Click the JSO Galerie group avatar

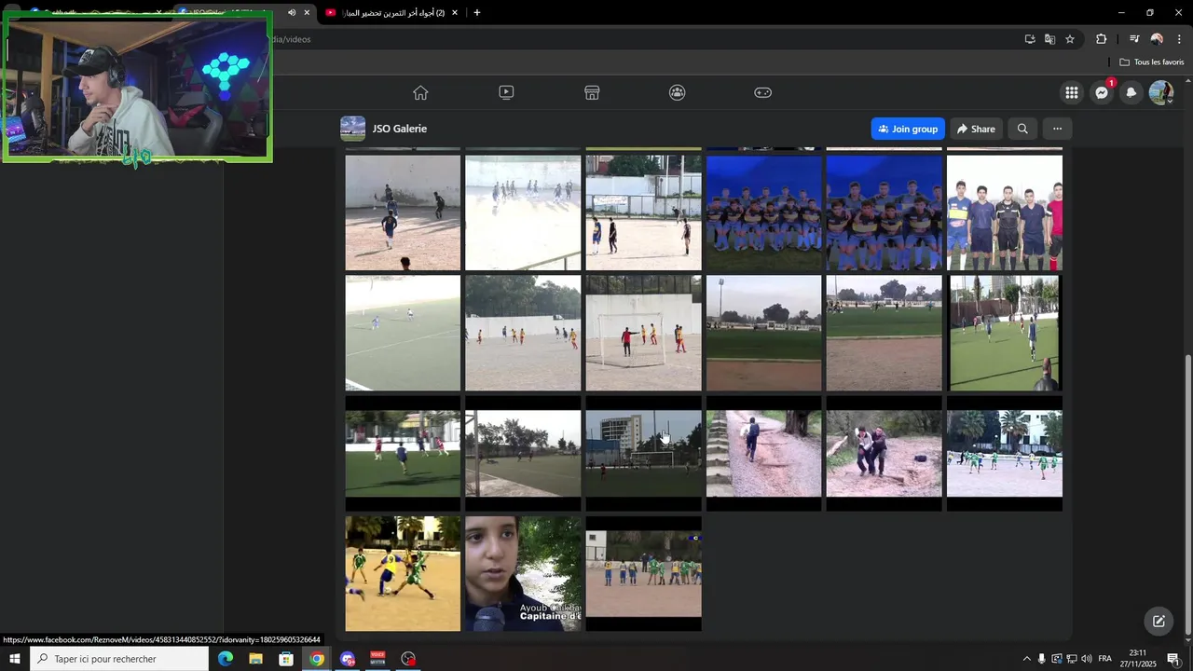click(352, 128)
